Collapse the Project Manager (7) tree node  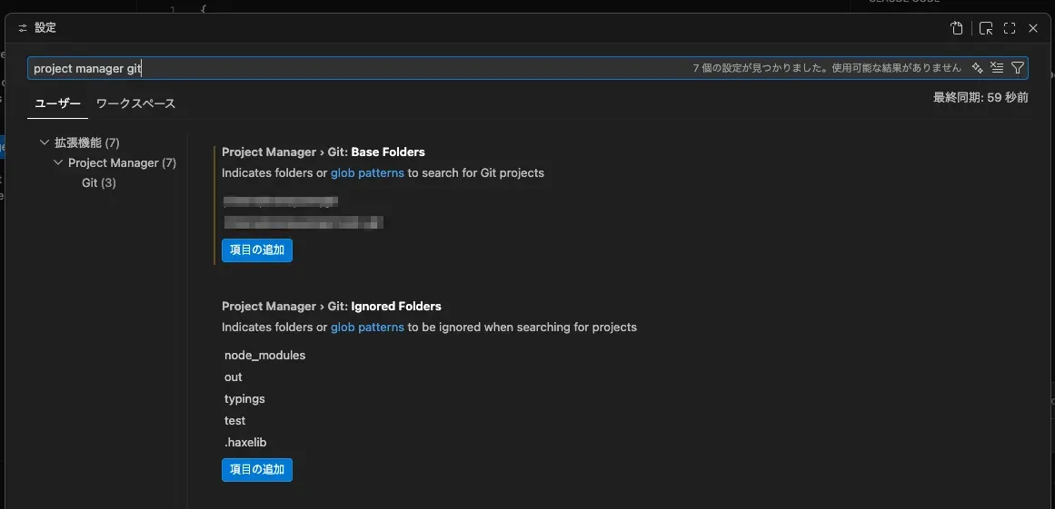pos(58,162)
